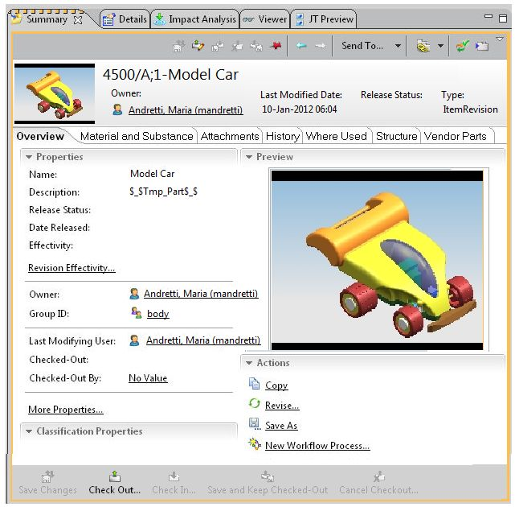This screenshot has height=507, width=515.
Task: Click the Check Out button
Action: click(114, 482)
